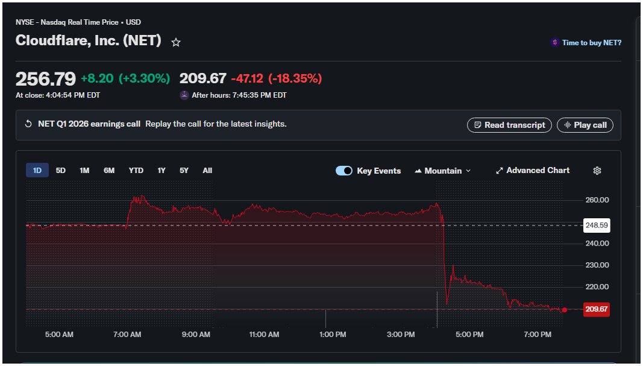Click the NET Q1 2026 earnings call title
Viewport: 643px width, 366px height.
[x=89, y=124]
